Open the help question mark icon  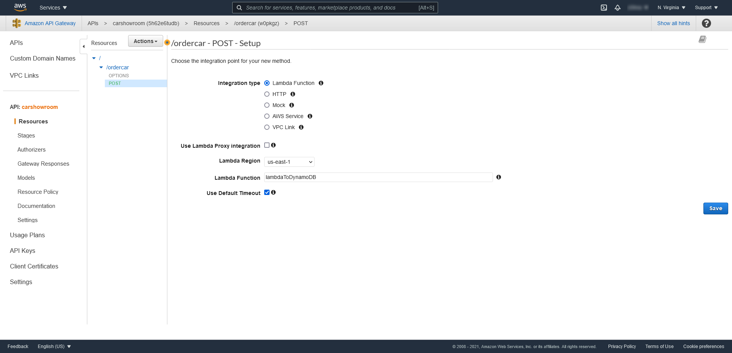click(x=706, y=23)
